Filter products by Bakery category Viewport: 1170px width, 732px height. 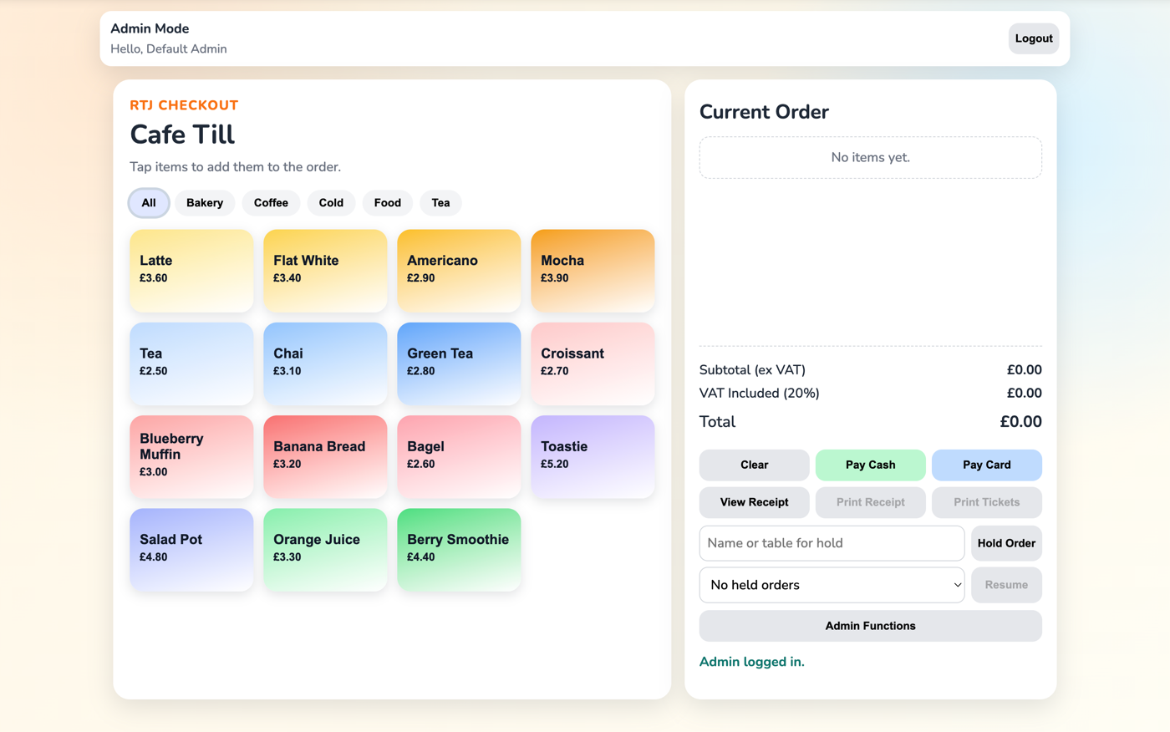click(205, 203)
